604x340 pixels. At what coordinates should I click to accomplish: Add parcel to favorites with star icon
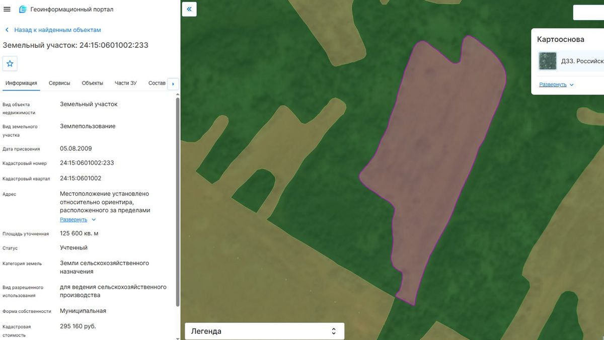[10, 64]
